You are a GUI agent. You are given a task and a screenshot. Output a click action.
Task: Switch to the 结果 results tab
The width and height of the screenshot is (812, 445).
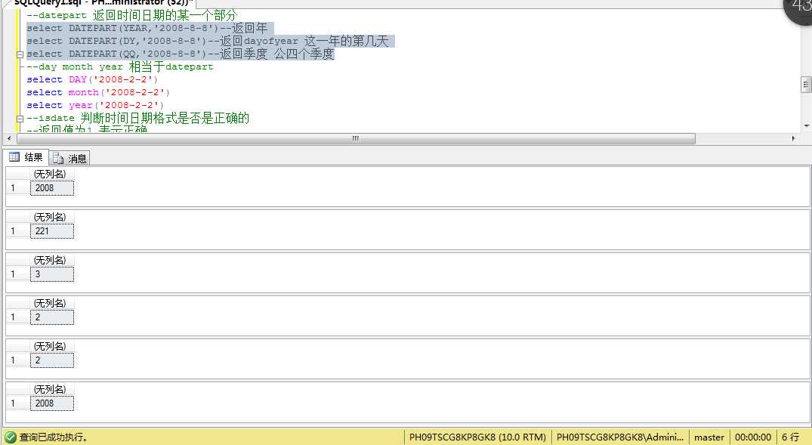(x=26, y=157)
